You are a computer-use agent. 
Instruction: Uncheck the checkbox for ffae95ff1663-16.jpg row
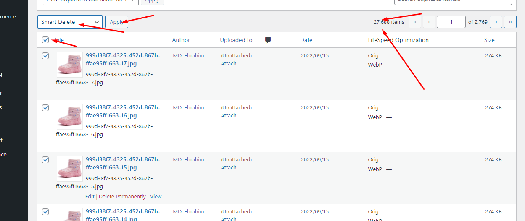point(45,108)
